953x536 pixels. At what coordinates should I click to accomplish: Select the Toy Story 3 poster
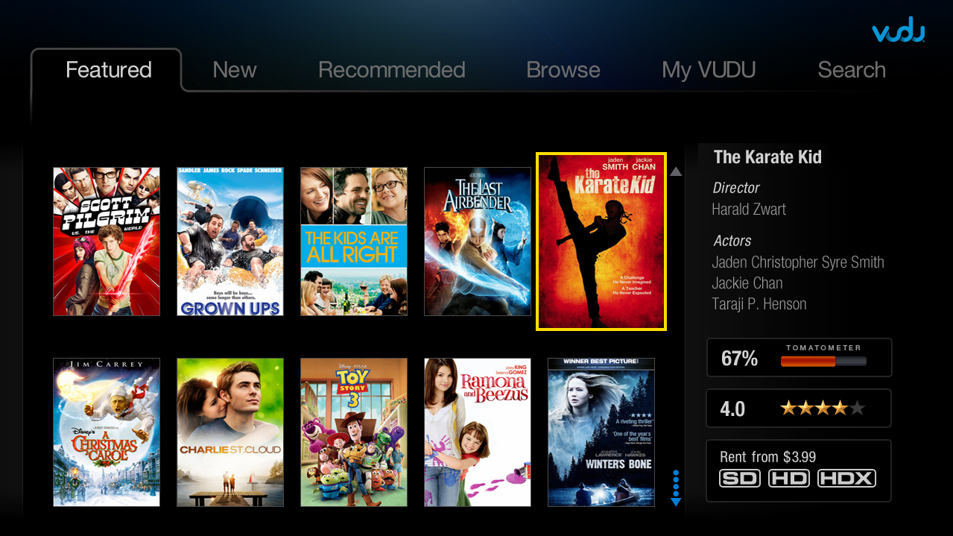354,432
